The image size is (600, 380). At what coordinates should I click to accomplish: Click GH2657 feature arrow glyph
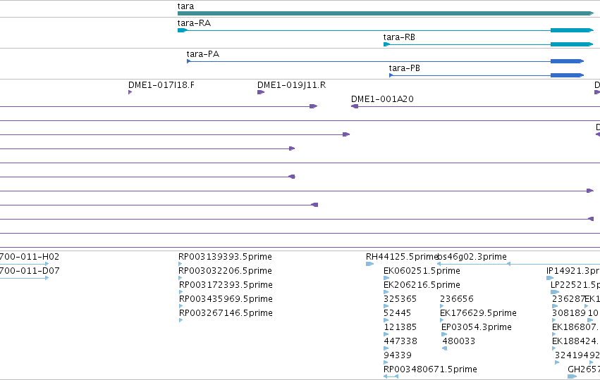[572, 376]
